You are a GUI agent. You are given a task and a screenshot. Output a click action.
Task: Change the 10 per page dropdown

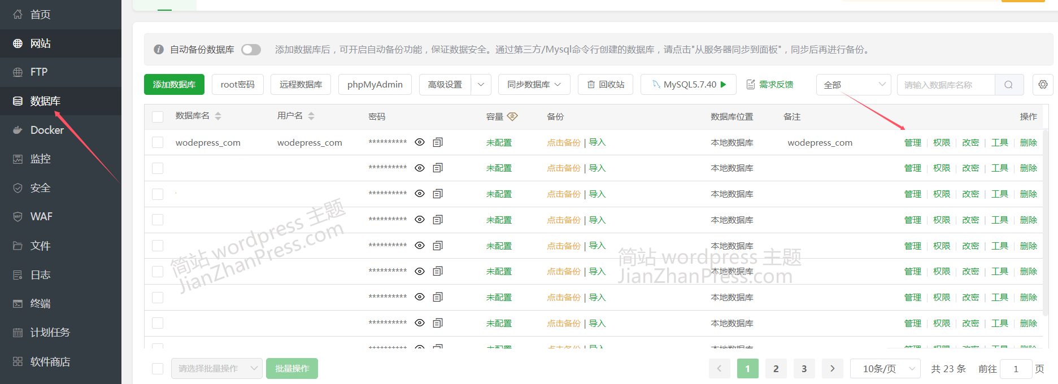tap(885, 369)
